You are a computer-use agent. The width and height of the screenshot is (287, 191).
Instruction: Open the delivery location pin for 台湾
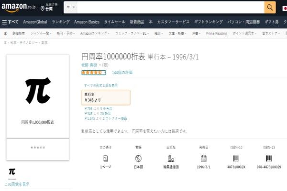click(x=49, y=7)
